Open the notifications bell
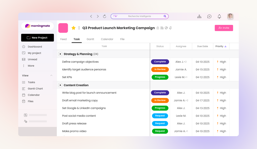The width and height of the screenshot is (257, 149). pos(219,16)
